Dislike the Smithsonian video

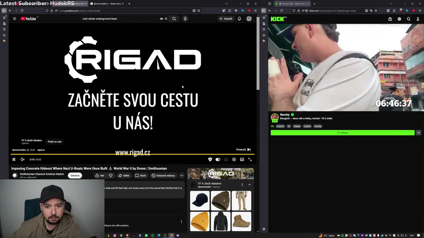pos(111,176)
